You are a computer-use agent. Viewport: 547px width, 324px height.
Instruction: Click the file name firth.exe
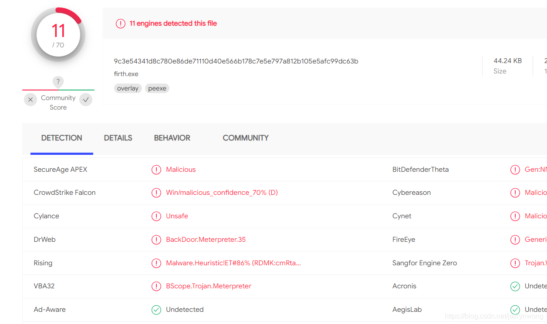click(126, 74)
